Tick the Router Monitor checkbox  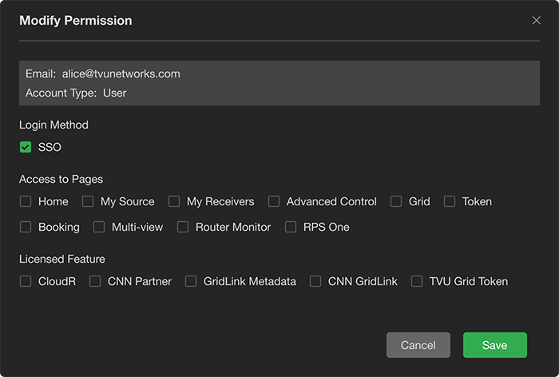(183, 227)
